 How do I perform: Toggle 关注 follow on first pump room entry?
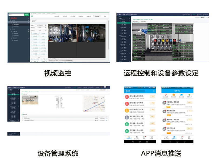coord(152,96)
